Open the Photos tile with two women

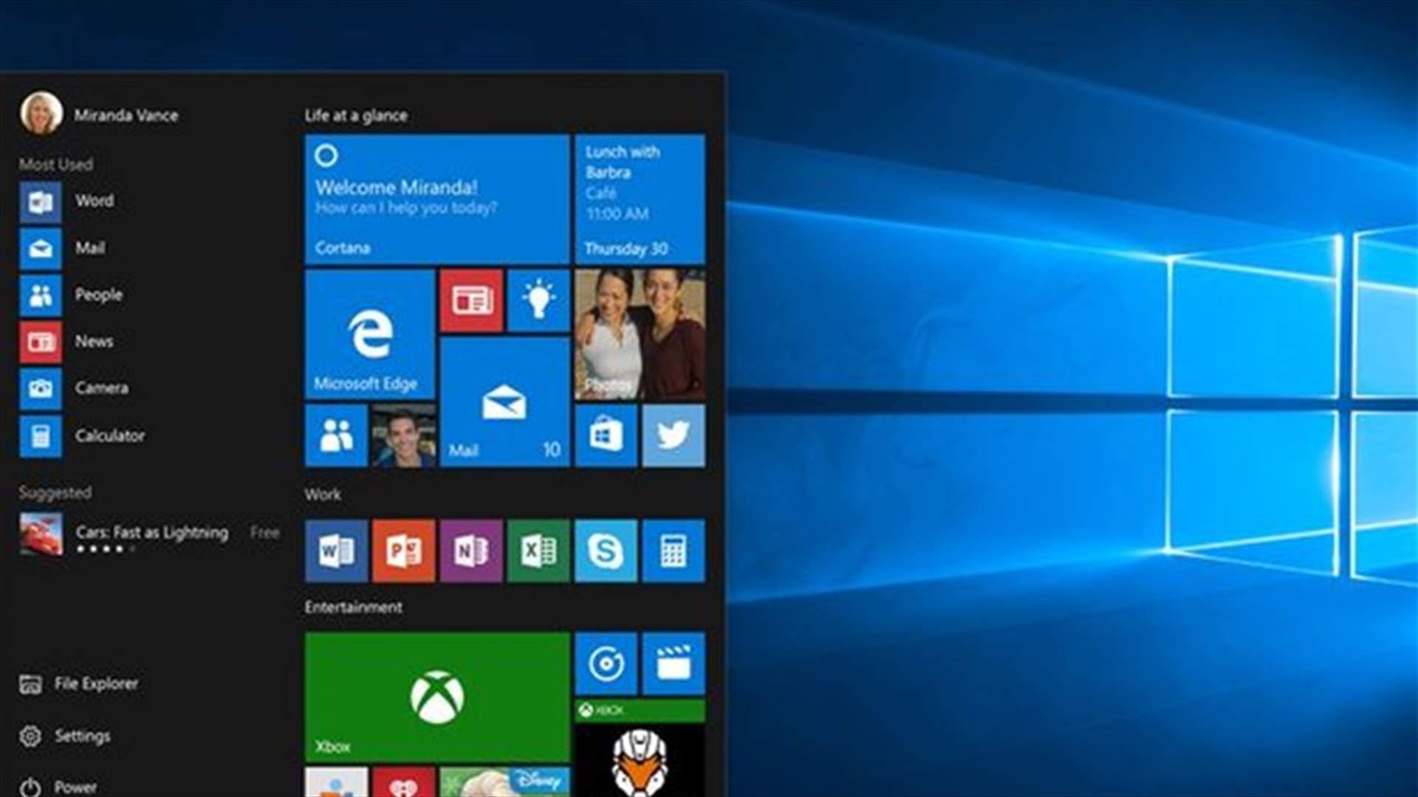[640, 334]
